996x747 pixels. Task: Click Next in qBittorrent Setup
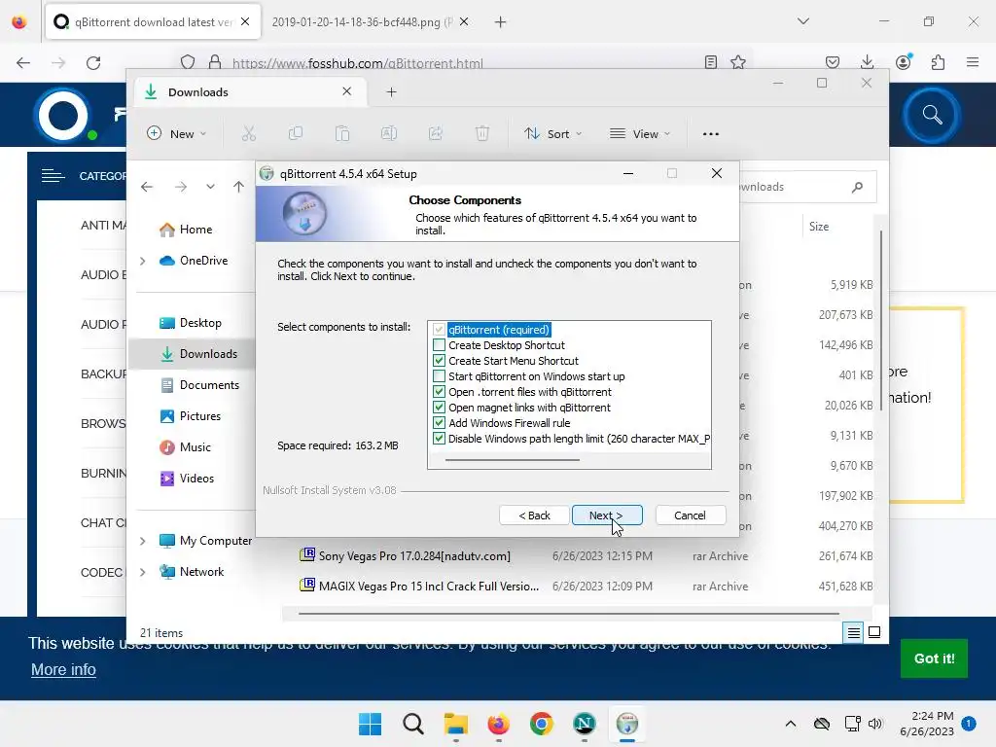click(607, 516)
